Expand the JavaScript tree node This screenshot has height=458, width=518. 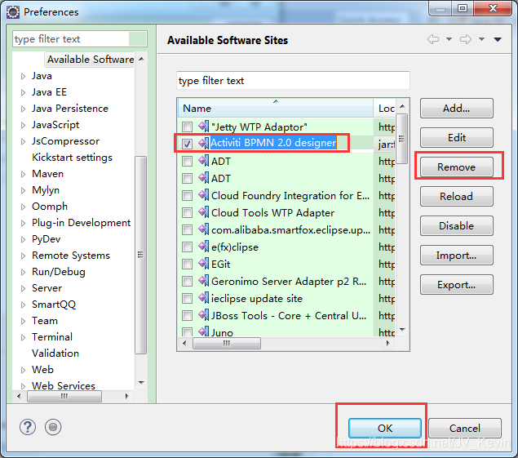23,126
